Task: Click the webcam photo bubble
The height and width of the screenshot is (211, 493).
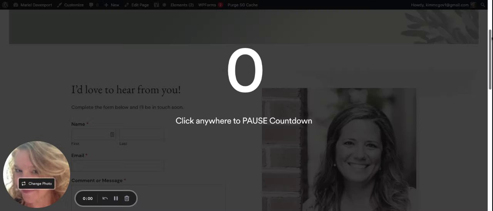Action: pos(37,175)
